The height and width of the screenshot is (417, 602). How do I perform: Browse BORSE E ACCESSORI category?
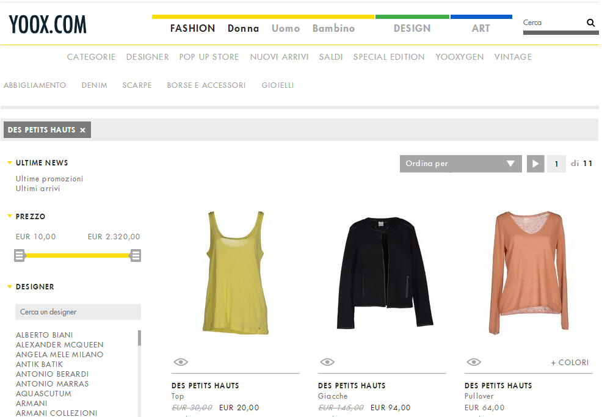tap(206, 85)
